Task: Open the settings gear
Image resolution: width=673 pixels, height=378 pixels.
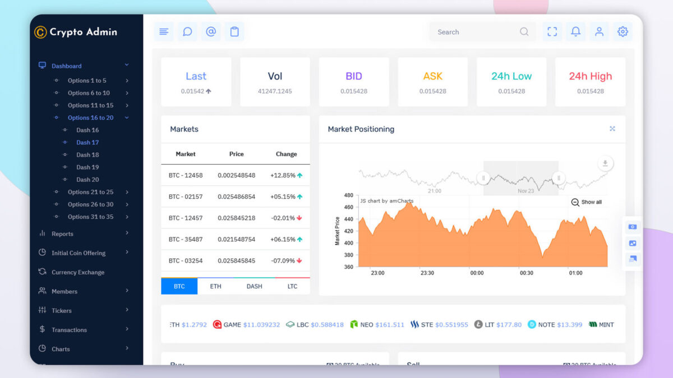Action: (623, 31)
